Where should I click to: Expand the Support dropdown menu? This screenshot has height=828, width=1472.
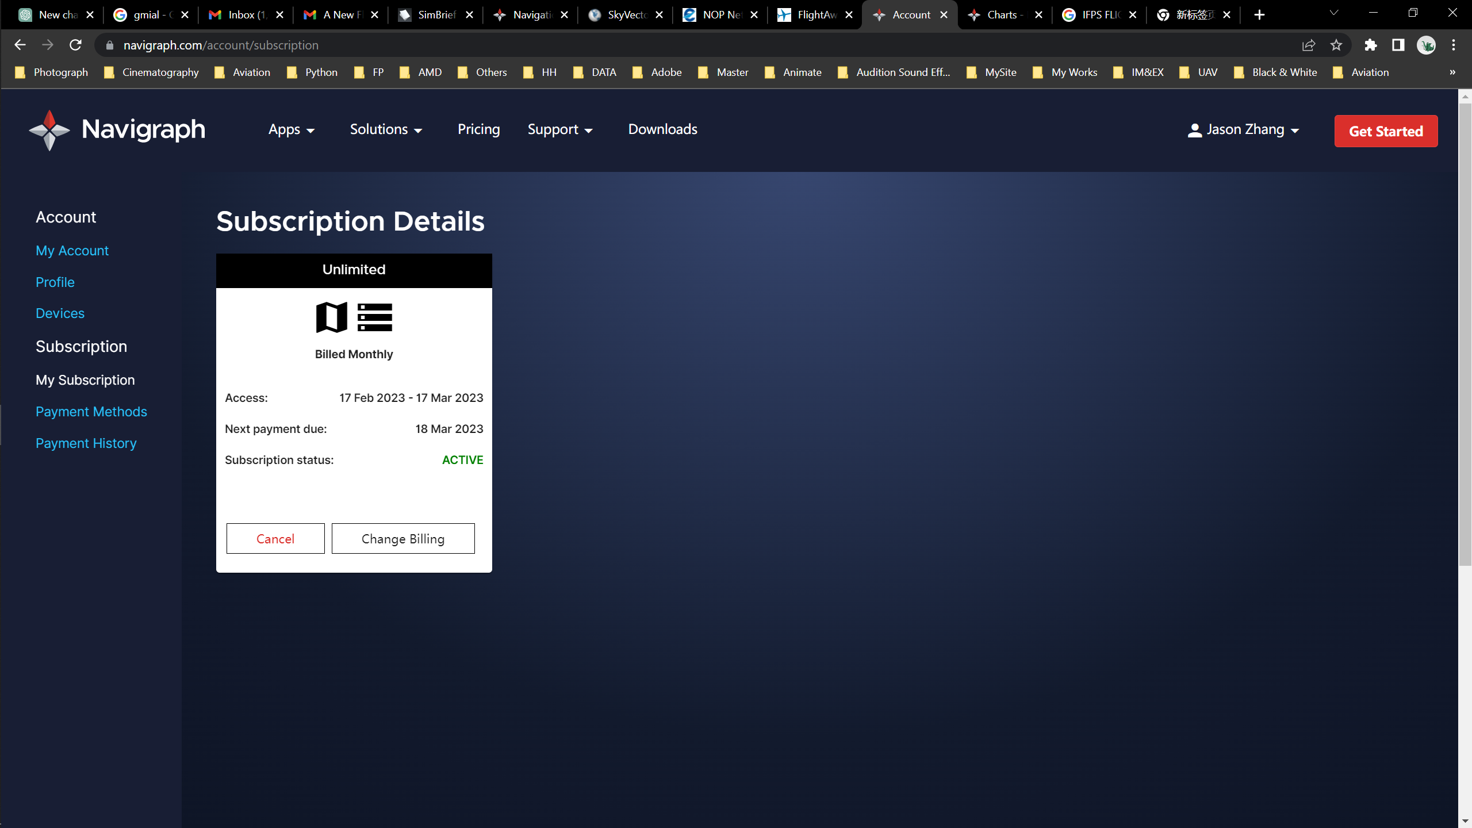tap(559, 130)
